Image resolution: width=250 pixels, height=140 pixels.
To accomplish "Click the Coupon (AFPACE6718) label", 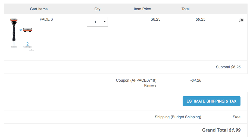I will (136, 80).
